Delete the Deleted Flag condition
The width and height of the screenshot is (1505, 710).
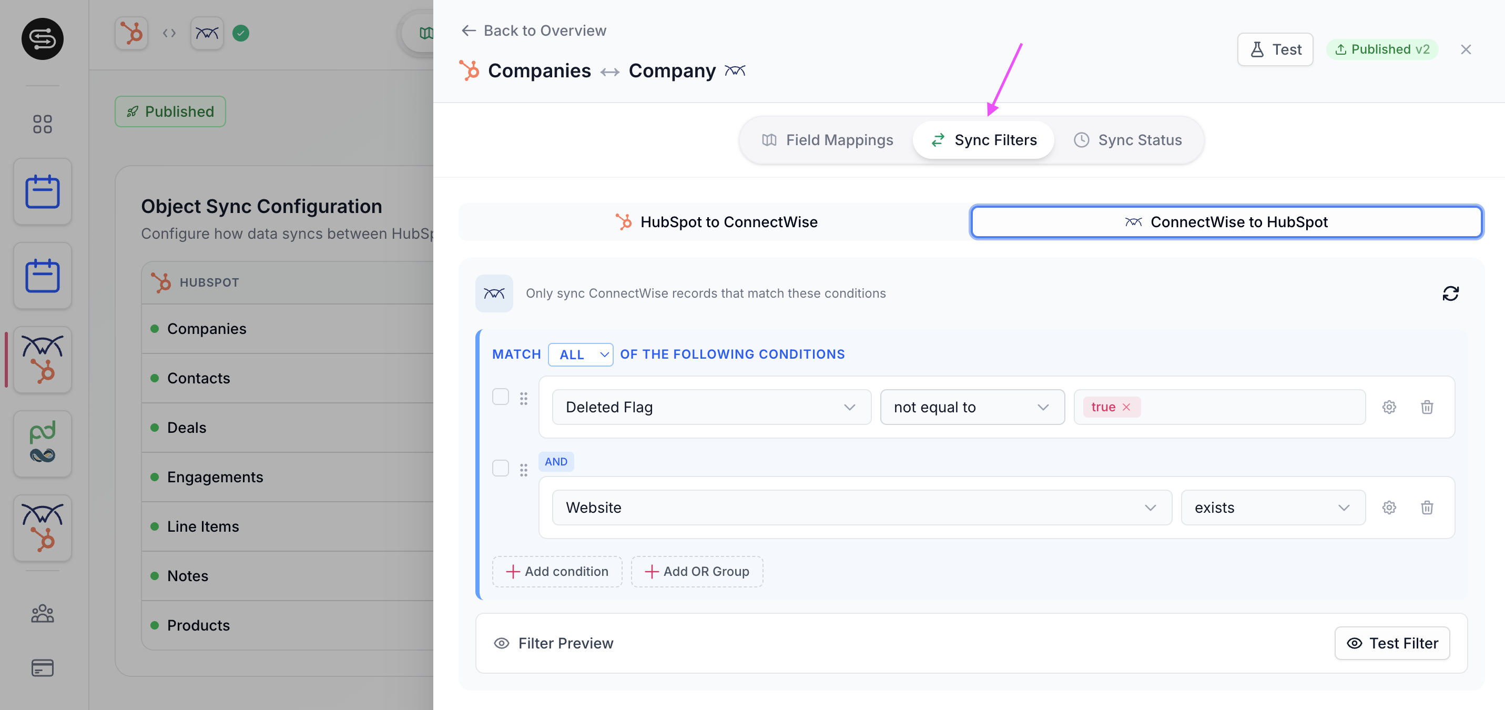tap(1427, 407)
